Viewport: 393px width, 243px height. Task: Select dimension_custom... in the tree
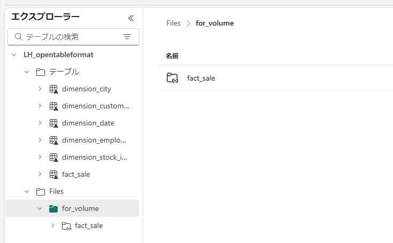96,106
